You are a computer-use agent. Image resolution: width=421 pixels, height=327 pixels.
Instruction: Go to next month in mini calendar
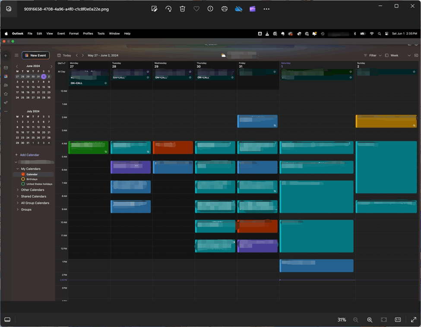(x=51, y=66)
